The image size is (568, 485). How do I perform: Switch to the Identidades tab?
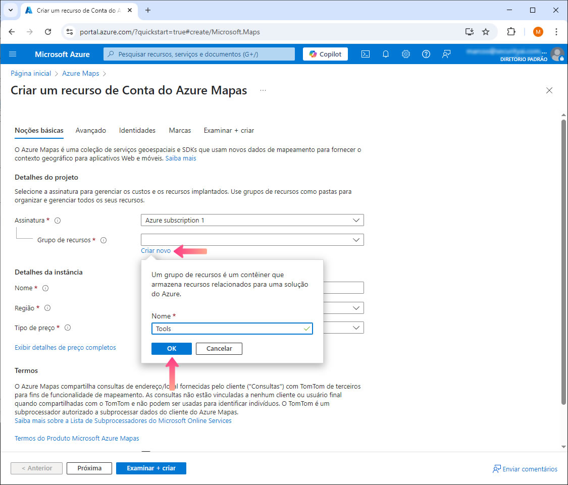click(x=137, y=130)
